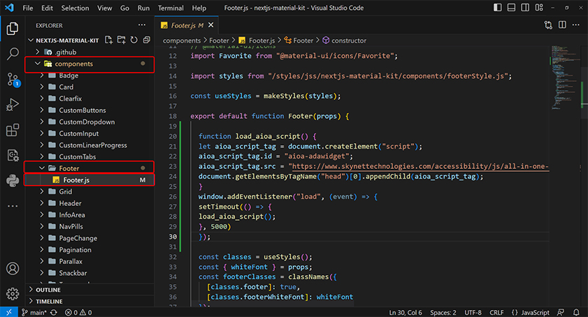This screenshot has width=588, height=317.
Task: Click the main branch in status bar
Action: (x=34, y=312)
